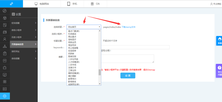Focus the keywords input field
Image resolution: width=222 pixels, height=102 pixels.
(x=135, y=47)
